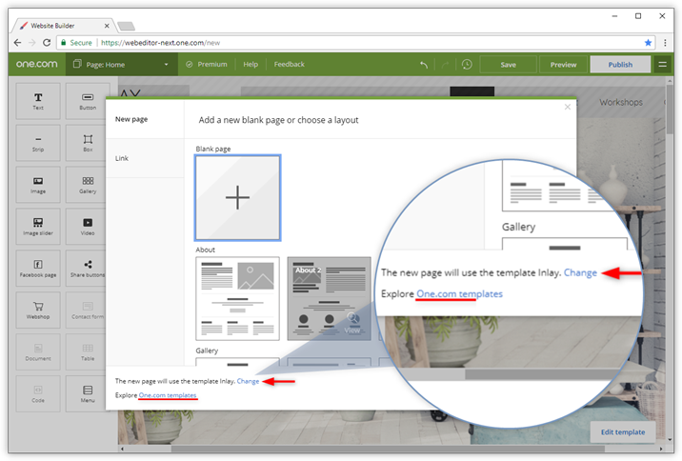Click the Publish button
Screen dimensions: 682x461
point(620,65)
